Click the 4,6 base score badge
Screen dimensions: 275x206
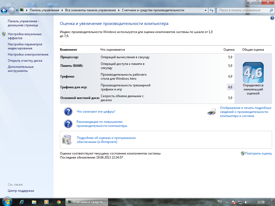[253, 72]
